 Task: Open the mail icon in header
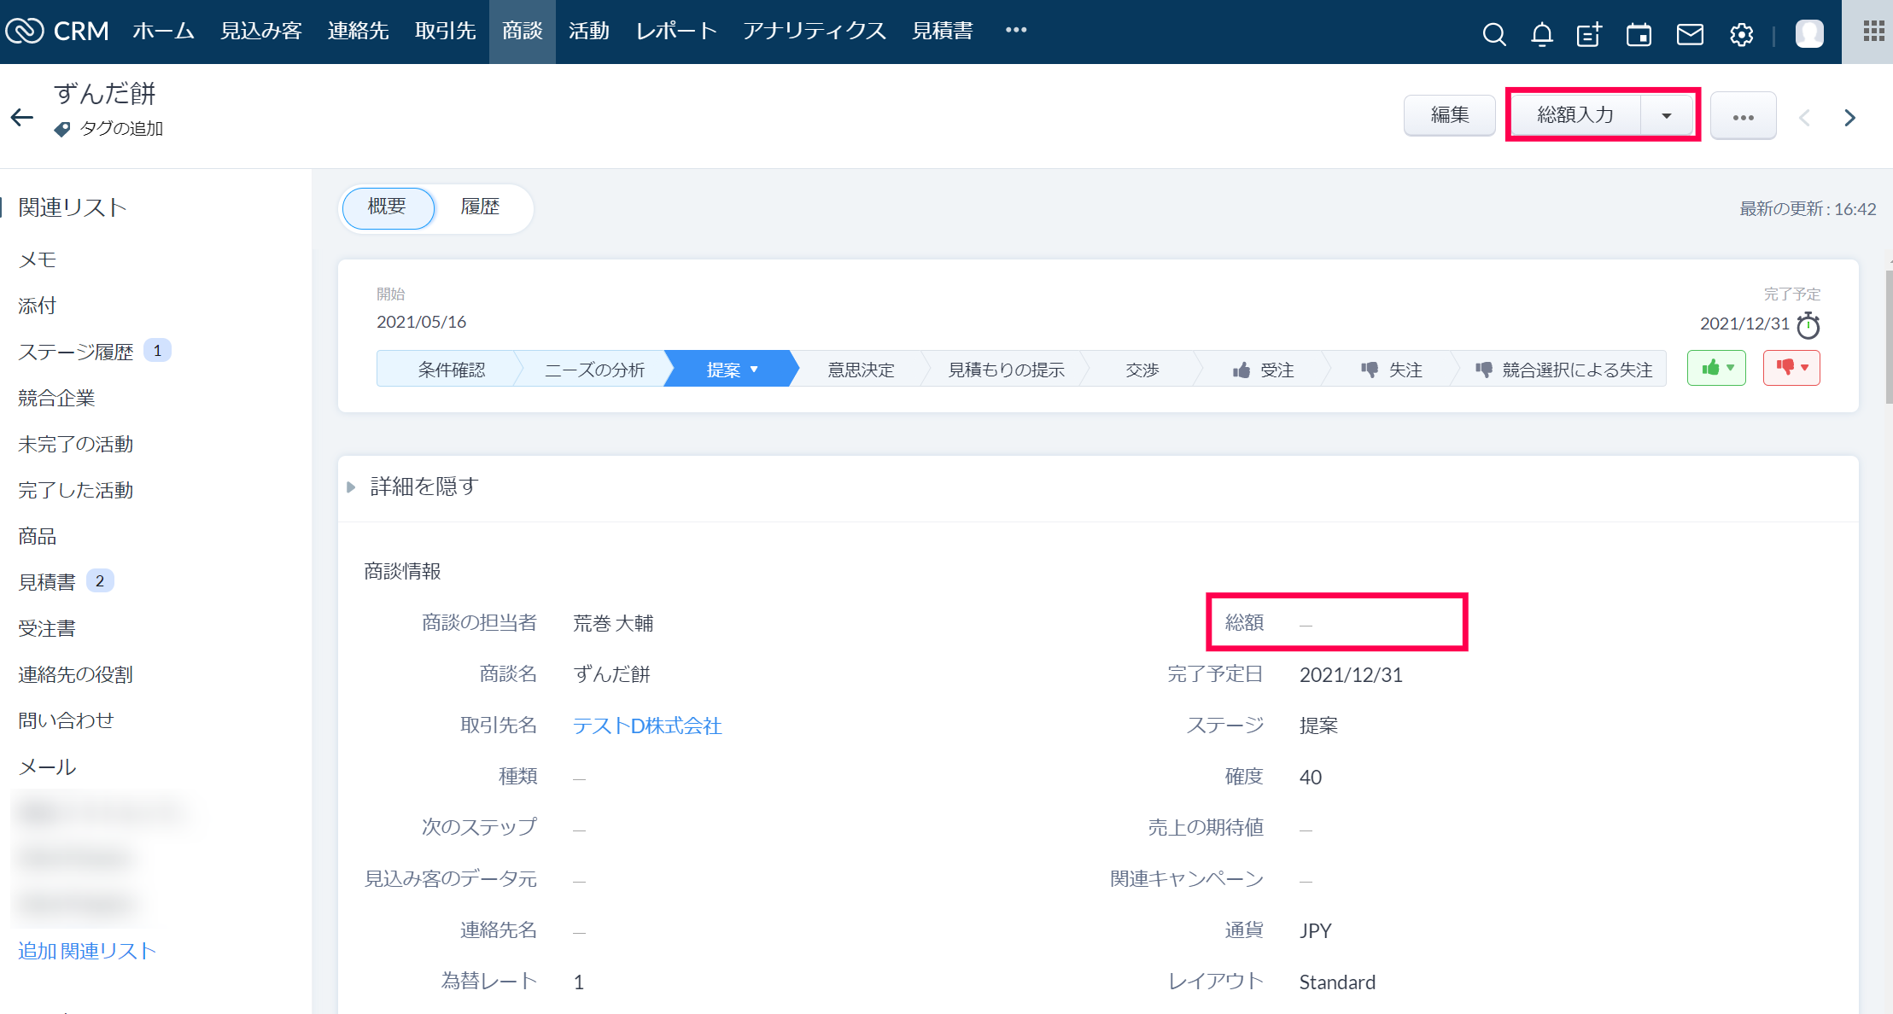[1690, 34]
